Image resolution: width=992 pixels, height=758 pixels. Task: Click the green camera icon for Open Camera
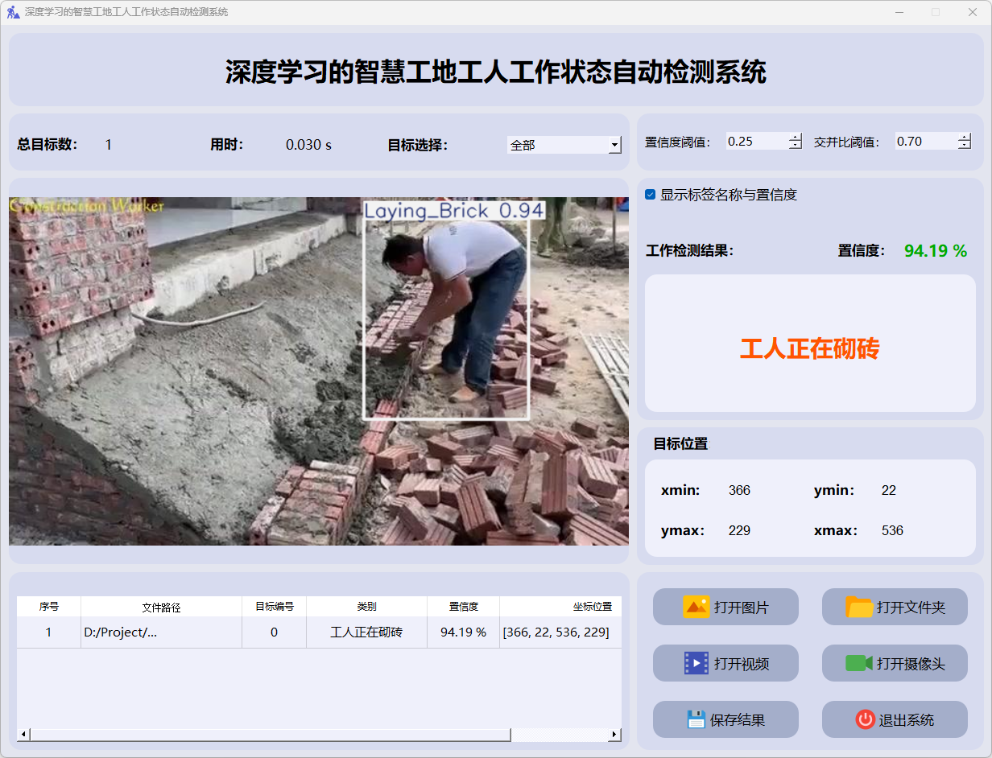pos(859,663)
